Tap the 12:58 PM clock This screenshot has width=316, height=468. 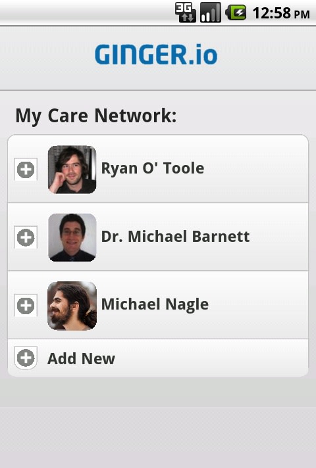[x=281, y=13]
